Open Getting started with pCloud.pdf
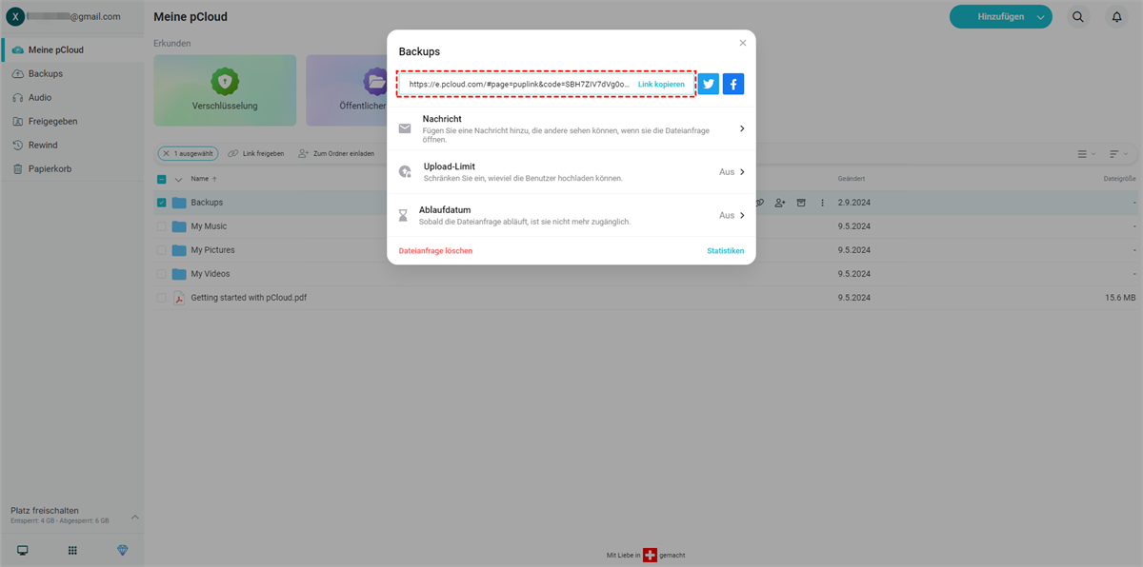This screenshot has height=567, width=1143. click(249, 298)
